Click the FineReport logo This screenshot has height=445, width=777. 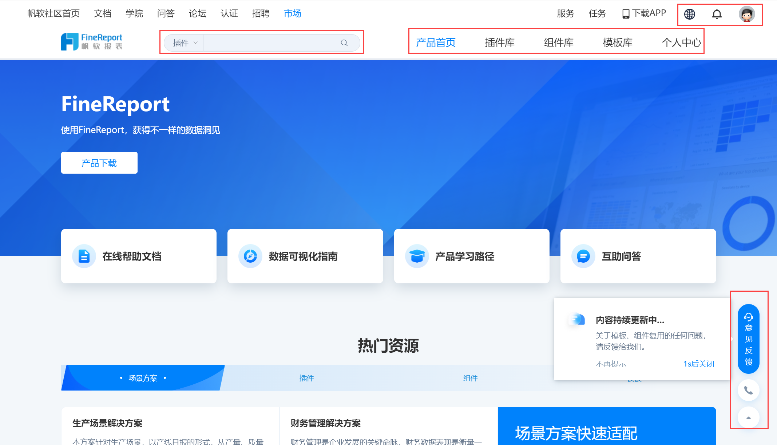92,42
